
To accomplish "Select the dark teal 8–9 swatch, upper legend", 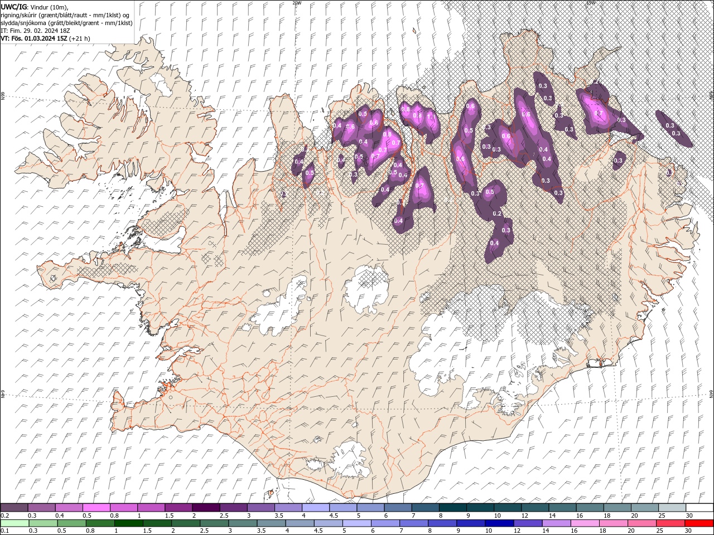I will click(x=453, y=508).
